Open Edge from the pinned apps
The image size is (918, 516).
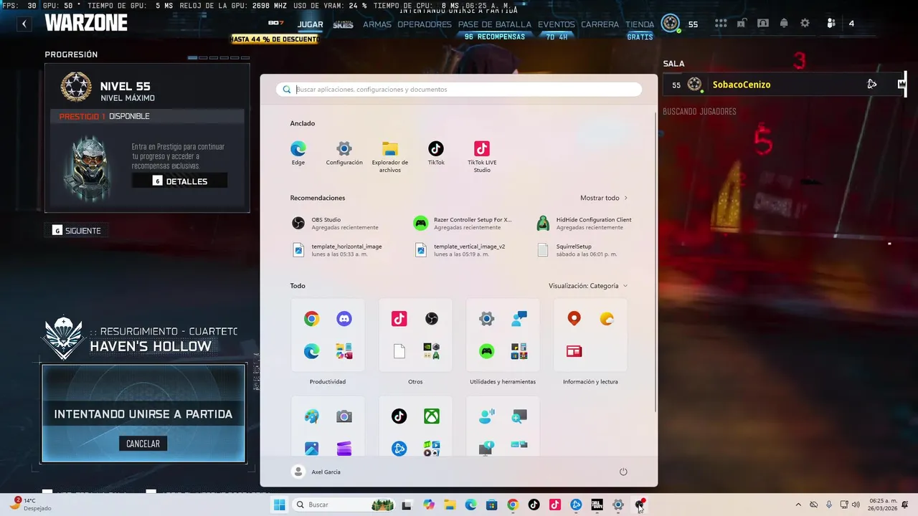[x=298, y=153]
